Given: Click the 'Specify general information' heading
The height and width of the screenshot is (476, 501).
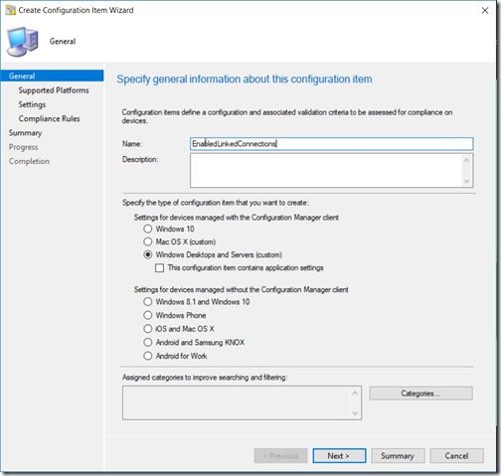Looking at the screenshot, I should point(245,79).
